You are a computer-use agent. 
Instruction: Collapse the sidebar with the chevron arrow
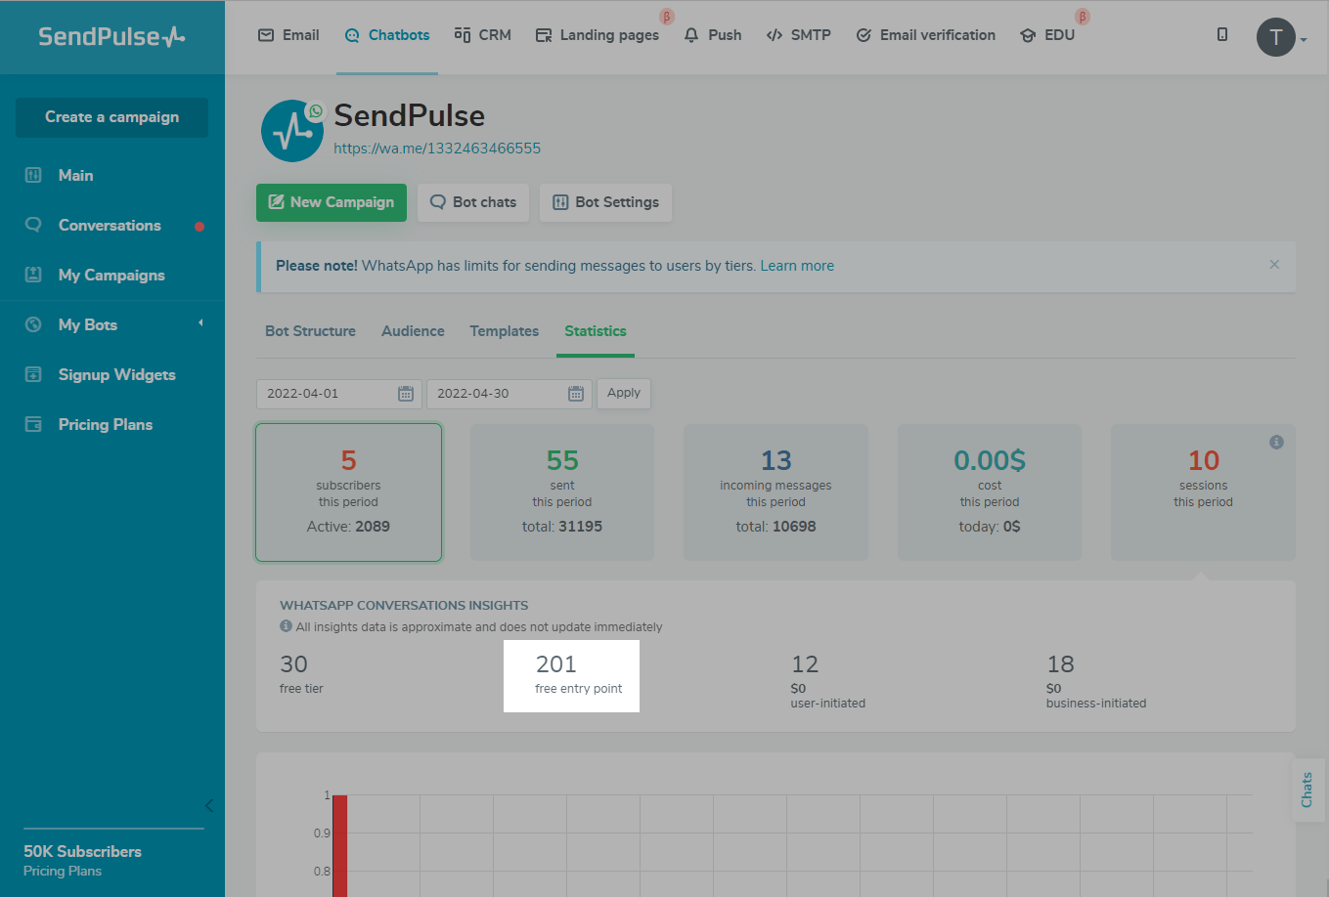tap(209, 805)
